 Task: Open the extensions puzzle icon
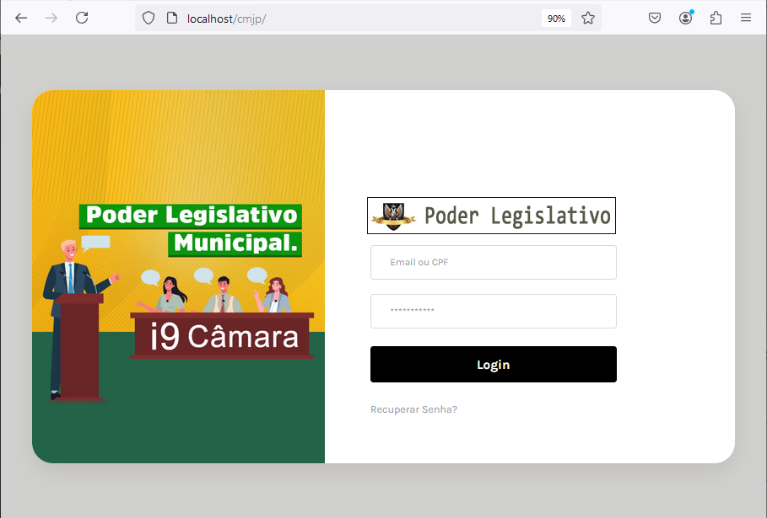coord(716,19)
